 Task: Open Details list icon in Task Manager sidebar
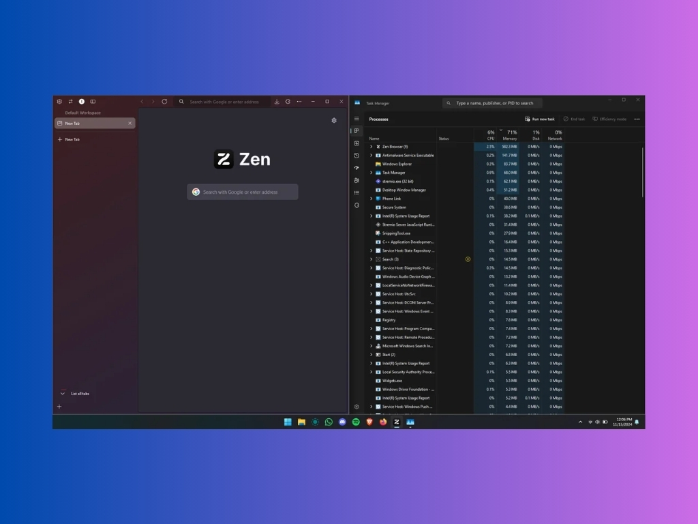pyautogui.click(x=356, y=192)
